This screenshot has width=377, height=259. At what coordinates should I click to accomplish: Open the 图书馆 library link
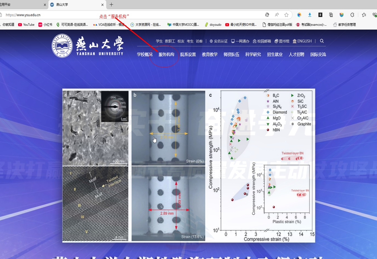tap(282, 41)
